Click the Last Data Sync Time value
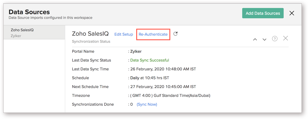The width and height of the screenshot is (308, 119). (x=163, y=69)
